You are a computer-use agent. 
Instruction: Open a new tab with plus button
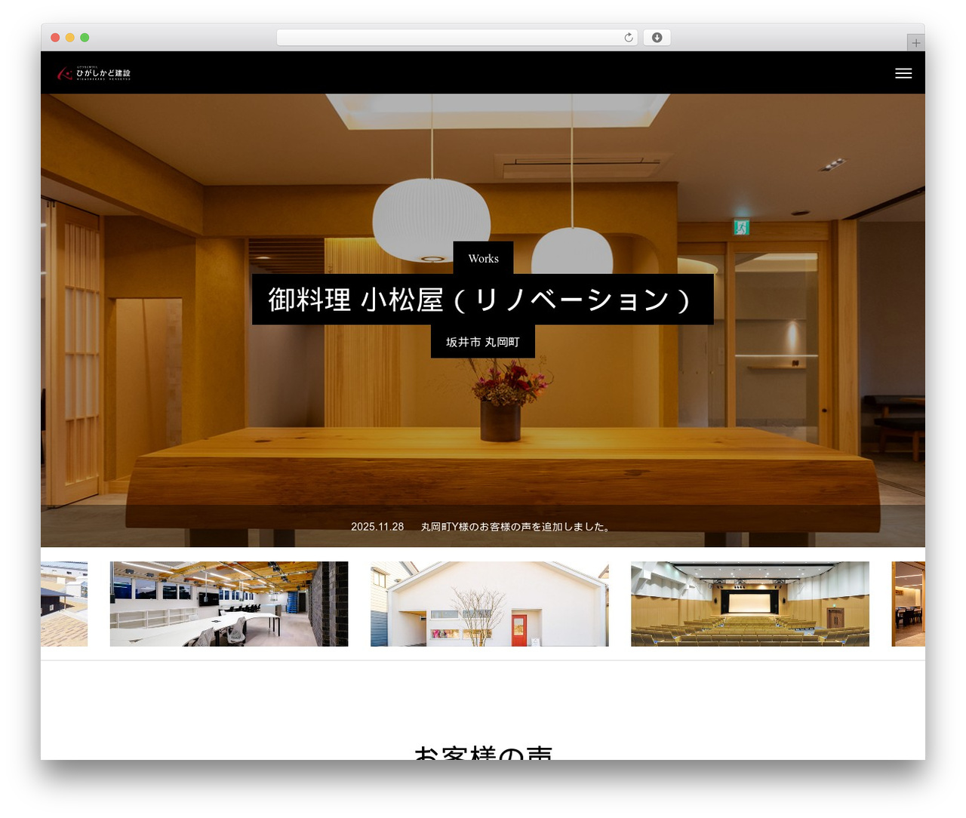pos(915,43)
